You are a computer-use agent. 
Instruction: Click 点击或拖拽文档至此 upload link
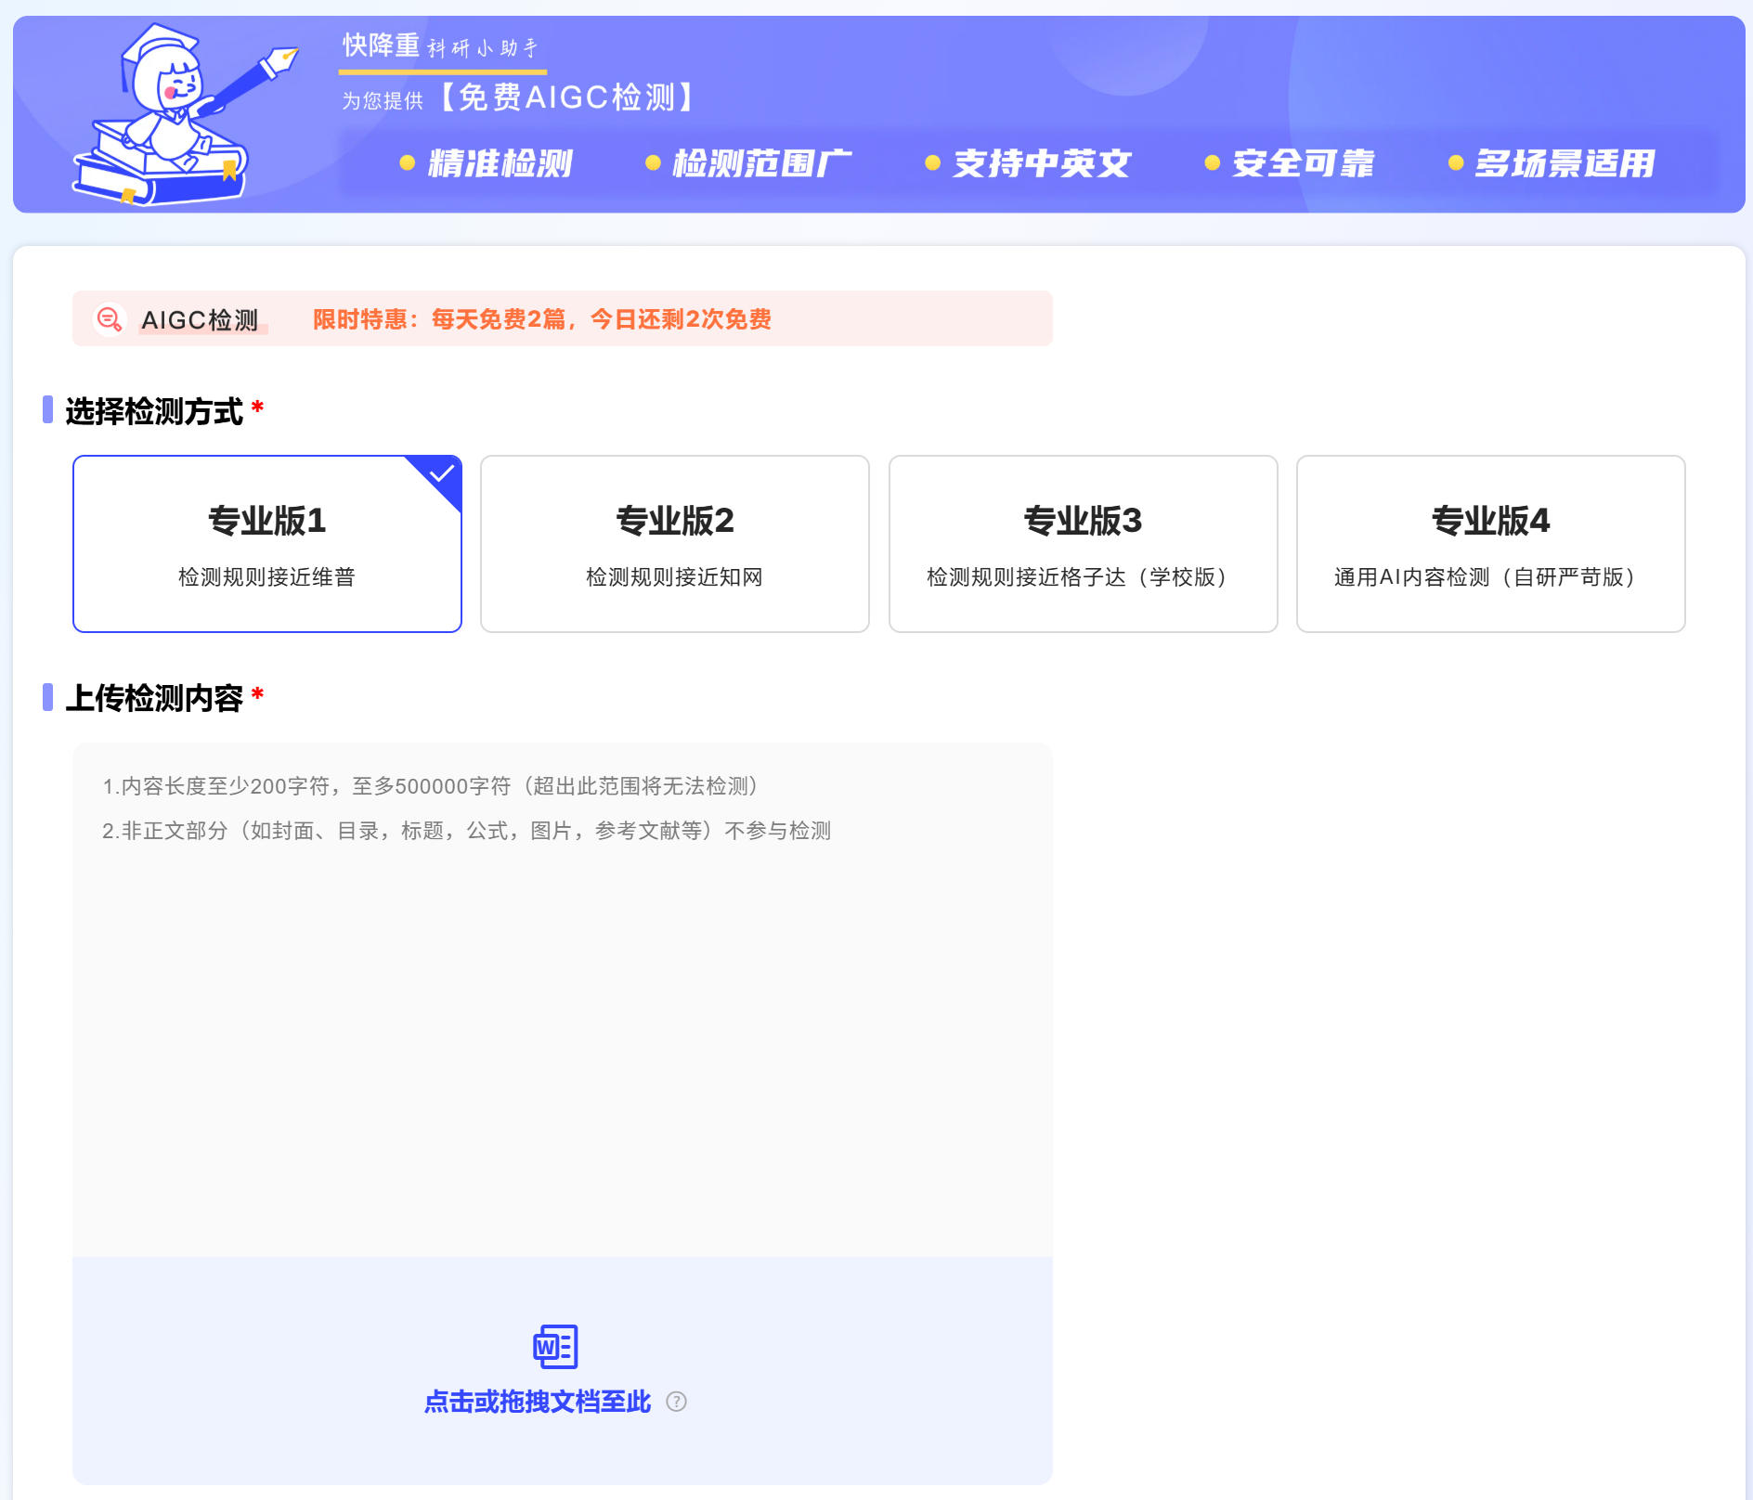click(538, 1402)
